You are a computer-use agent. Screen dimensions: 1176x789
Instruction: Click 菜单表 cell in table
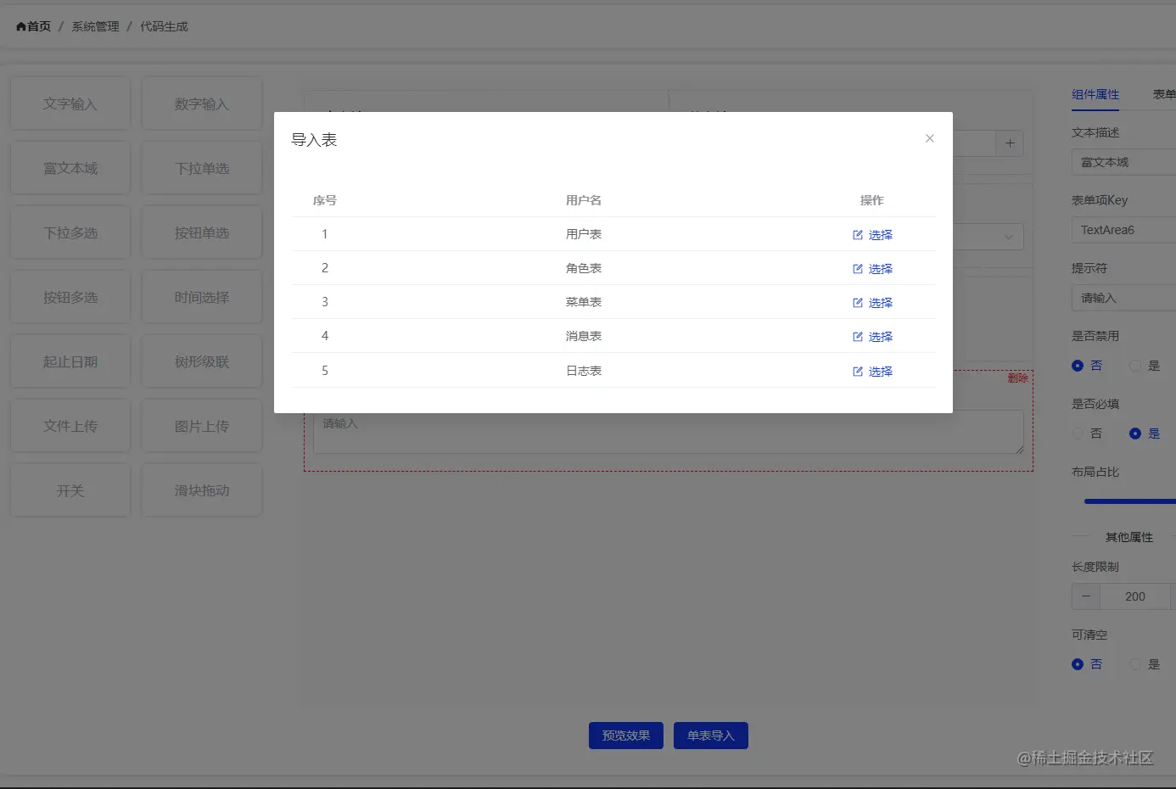click(x=584, y=302)
